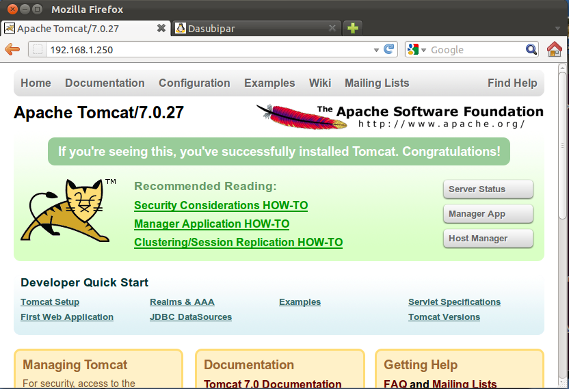Open Examples in the top nav bar
The width and height of the screenshot is (569, 389).
269,83
